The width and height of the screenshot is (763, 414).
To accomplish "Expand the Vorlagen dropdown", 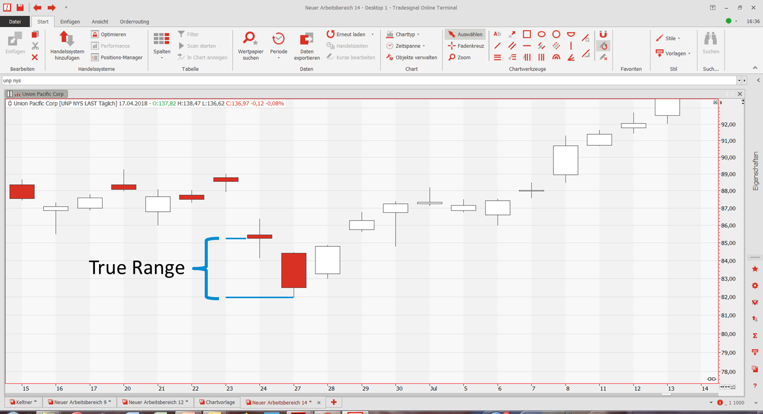I will [674, 53].
